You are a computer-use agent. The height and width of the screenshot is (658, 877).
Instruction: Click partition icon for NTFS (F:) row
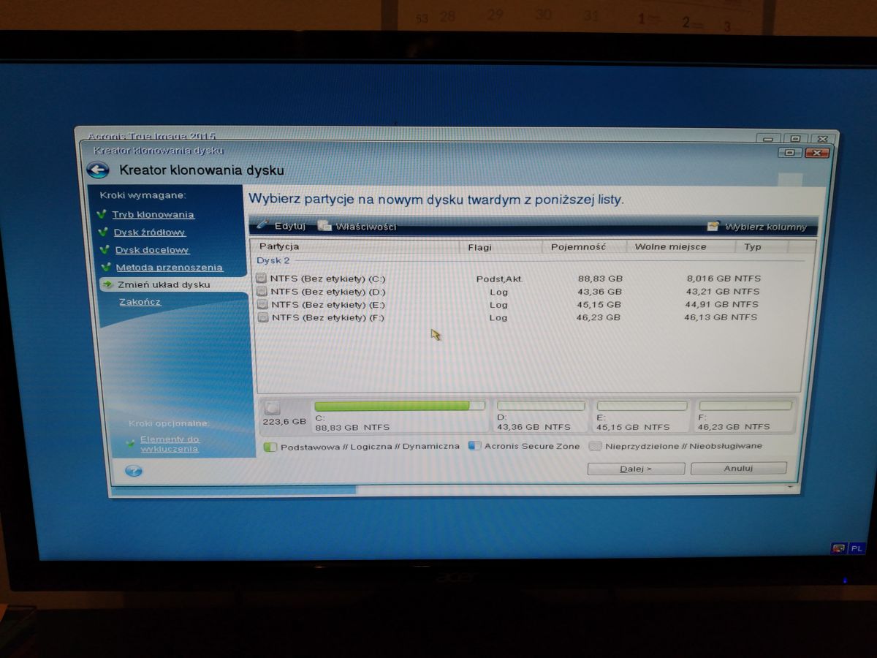262,317
